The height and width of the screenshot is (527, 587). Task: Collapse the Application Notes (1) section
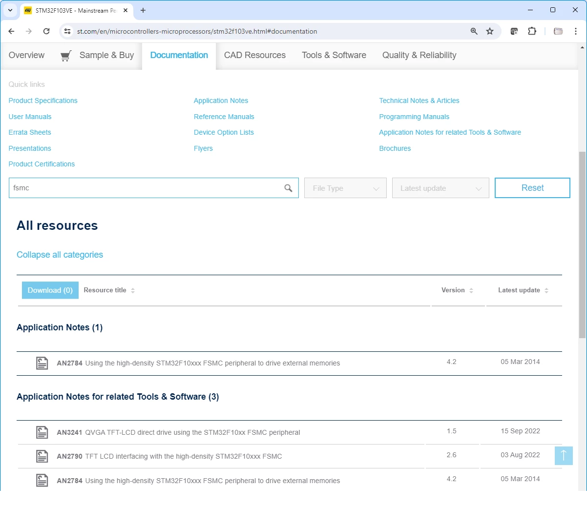coord(60,327)
